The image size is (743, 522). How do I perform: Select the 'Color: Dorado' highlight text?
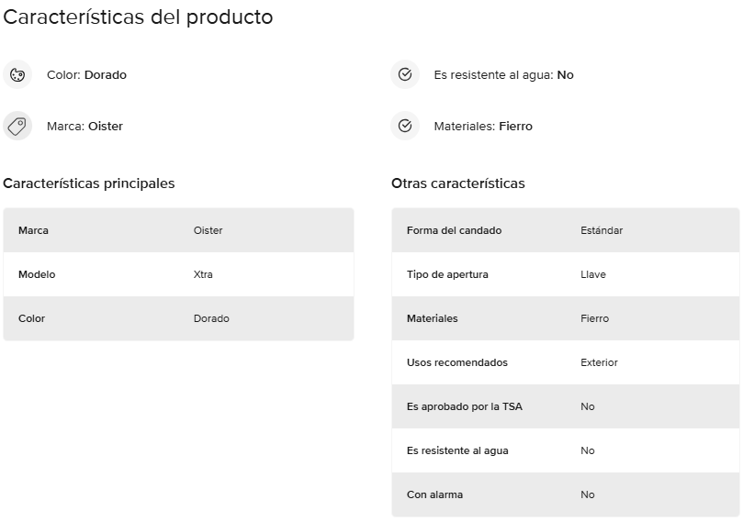tap(86, 75)
